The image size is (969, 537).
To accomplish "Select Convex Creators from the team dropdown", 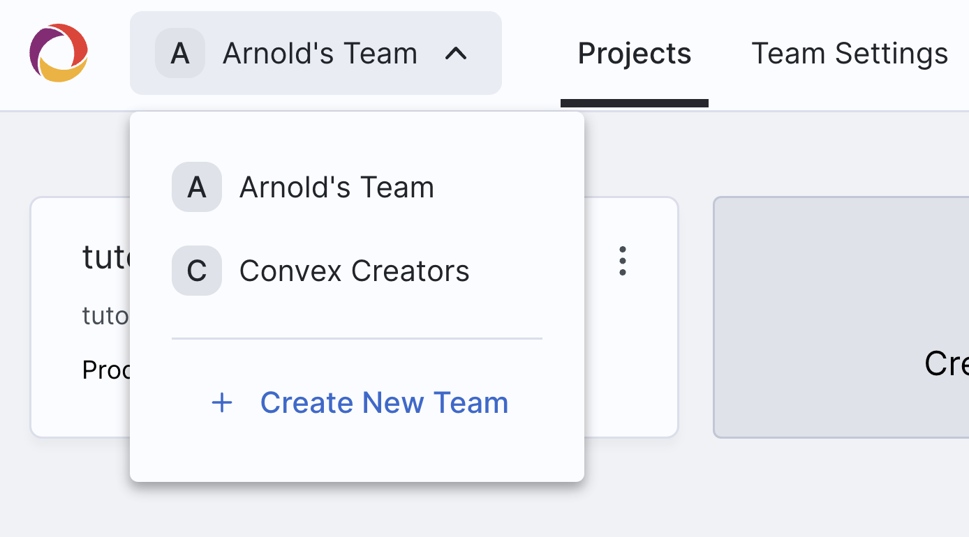I will [354, 271].
